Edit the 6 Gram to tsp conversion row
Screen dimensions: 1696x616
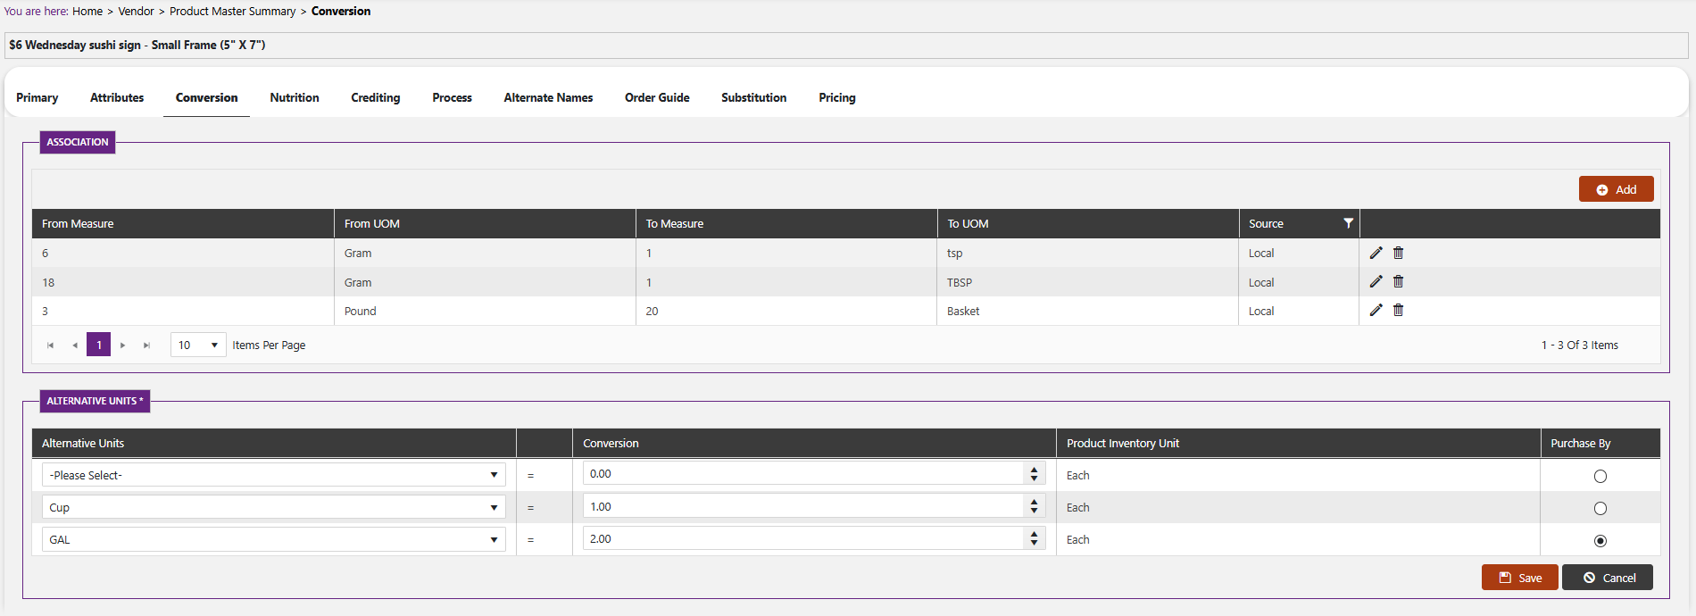[x=1376, y=253]
